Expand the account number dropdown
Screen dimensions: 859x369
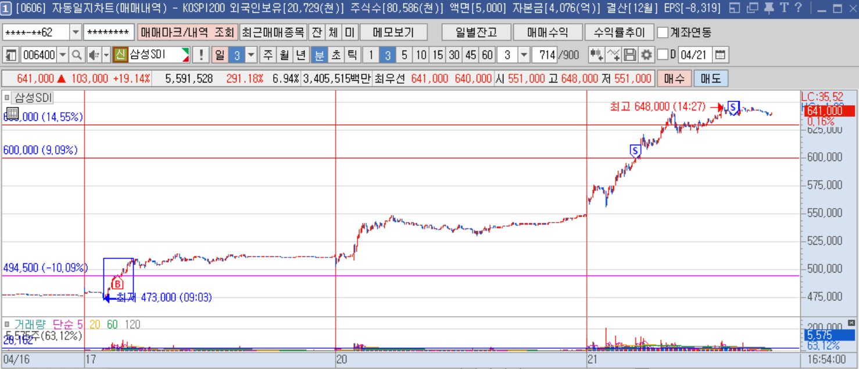tap(76, 32)
